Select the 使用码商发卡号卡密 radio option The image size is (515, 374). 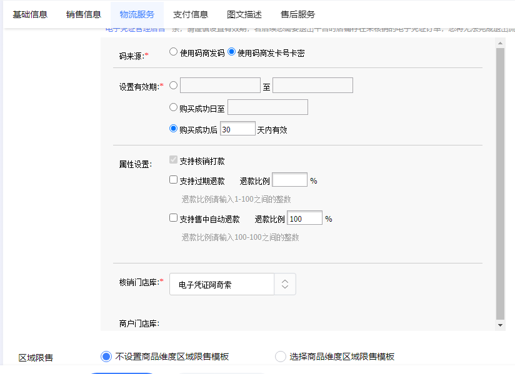point(232,52)
